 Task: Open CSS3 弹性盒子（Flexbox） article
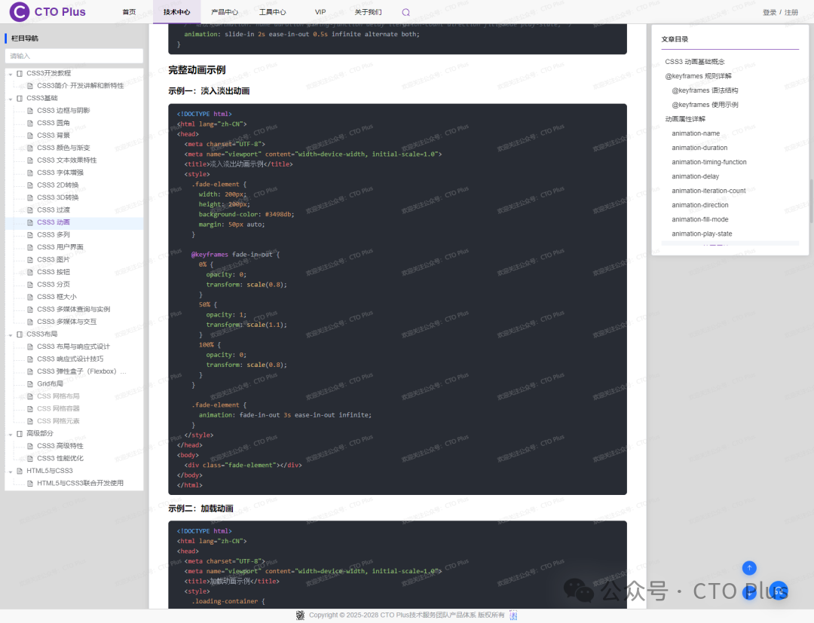(81, 372)
